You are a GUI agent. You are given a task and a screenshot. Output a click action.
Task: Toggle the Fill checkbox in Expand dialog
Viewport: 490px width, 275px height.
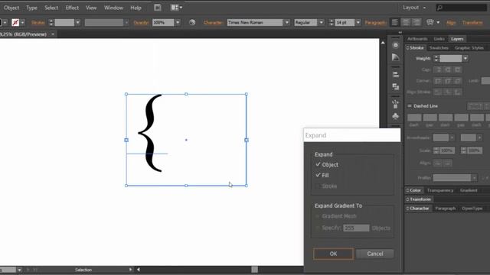pos(318,175)
